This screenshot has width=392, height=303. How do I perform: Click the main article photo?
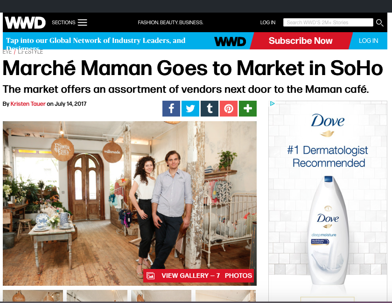(x=130, y=203)
